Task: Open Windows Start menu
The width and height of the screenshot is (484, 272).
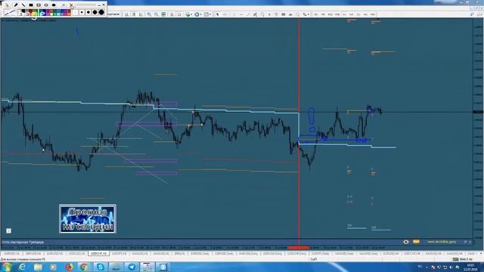Action: tap(7, 267)
